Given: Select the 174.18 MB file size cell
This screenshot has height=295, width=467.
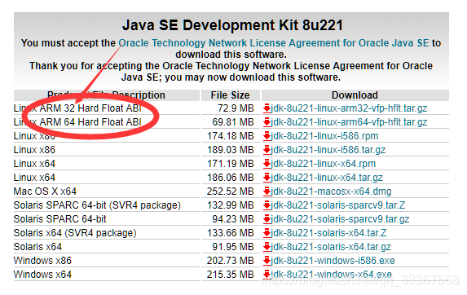Looking at the screenshot, I should click(231, 136).
